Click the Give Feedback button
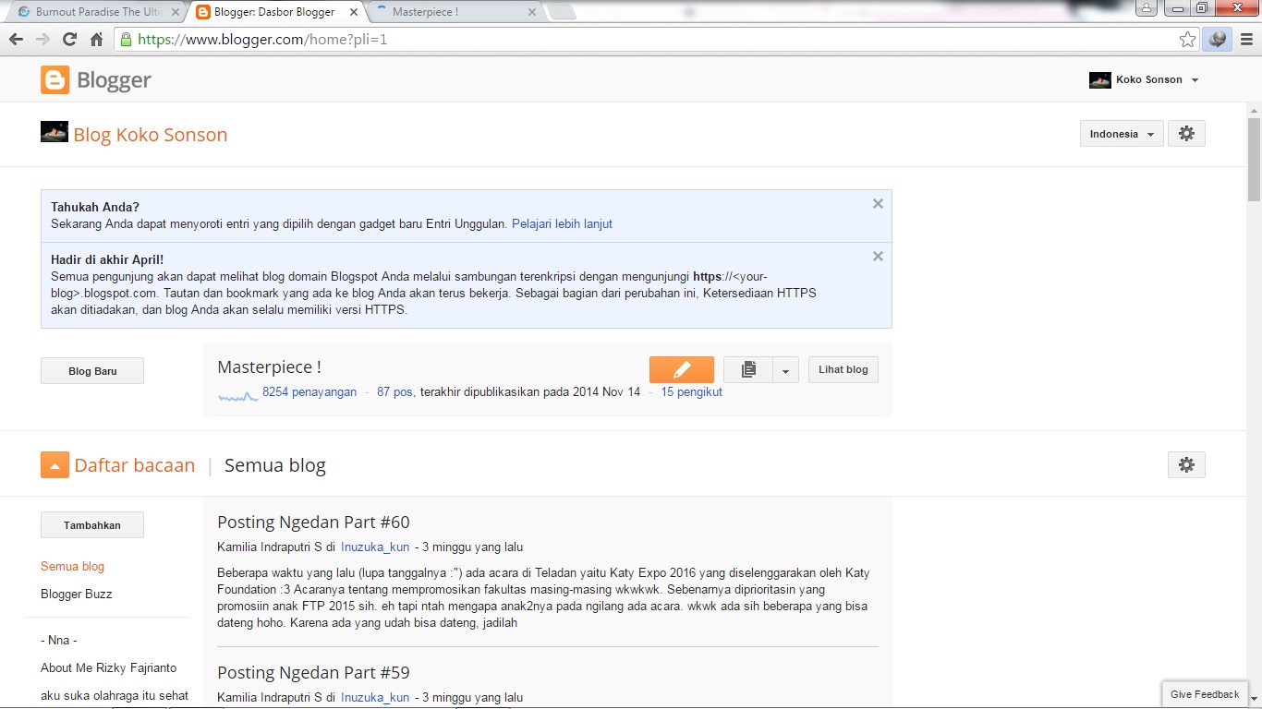1262x709 pixels. pos(1205,694)
